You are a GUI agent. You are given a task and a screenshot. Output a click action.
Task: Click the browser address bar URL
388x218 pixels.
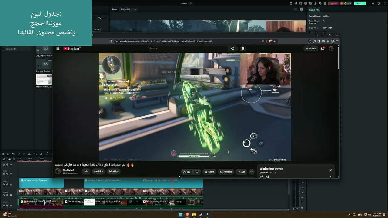(166, 41)
